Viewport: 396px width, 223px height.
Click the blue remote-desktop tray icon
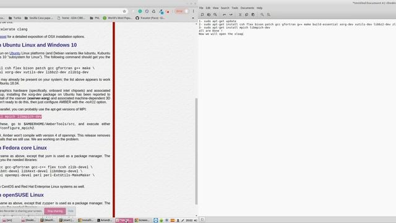[x=155, y=221]
